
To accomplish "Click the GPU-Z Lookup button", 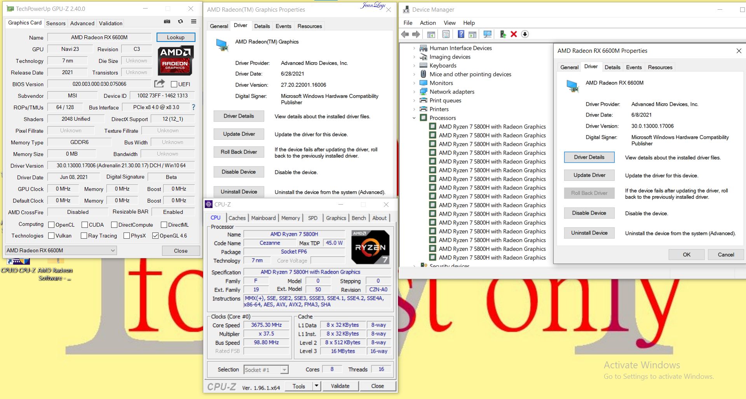I will tap(176, 37).
